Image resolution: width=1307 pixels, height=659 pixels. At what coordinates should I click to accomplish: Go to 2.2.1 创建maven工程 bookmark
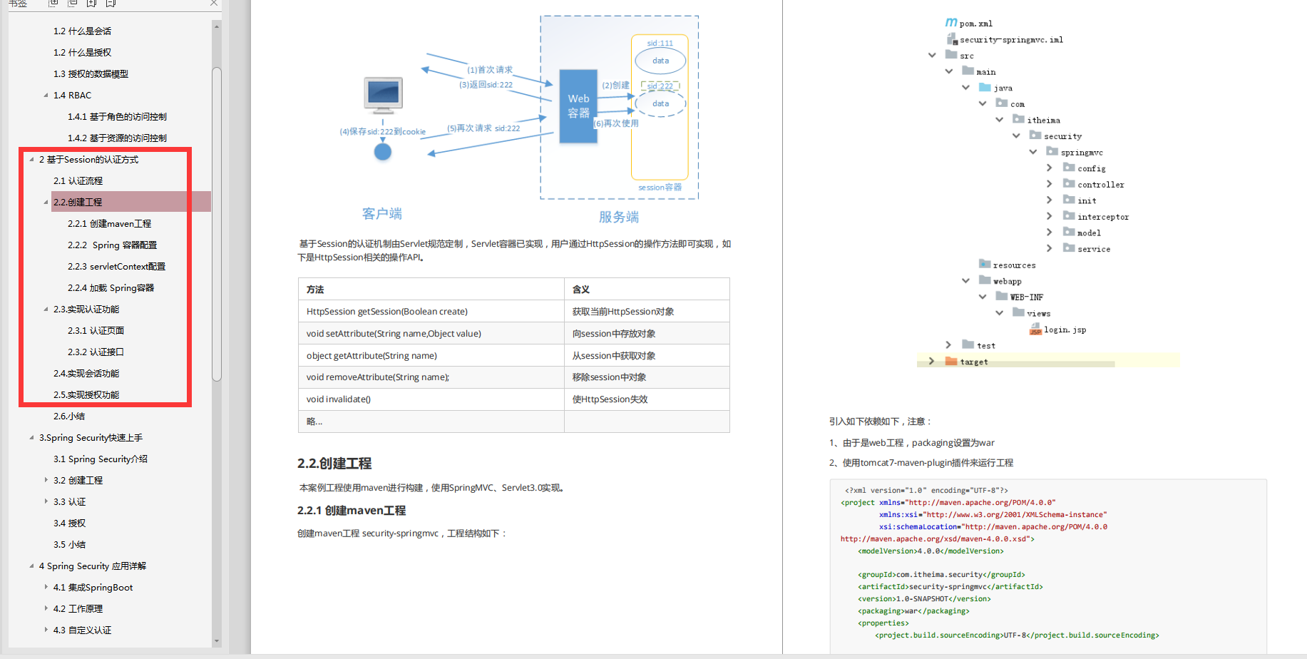click(x=109, y=224)
